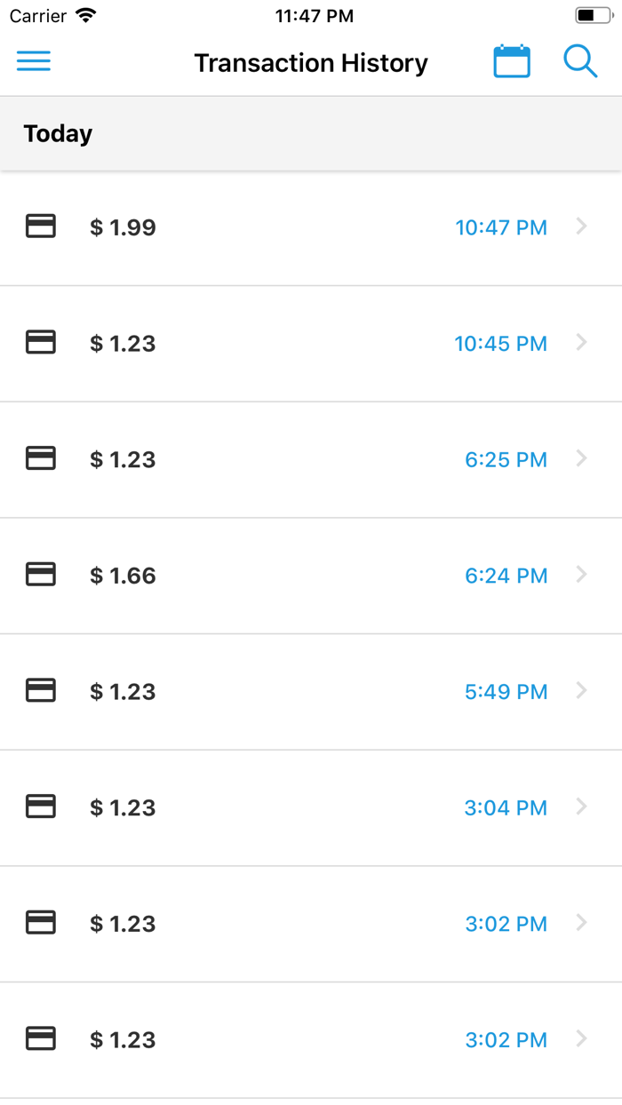Select the $1.66 transaction amount
The image size is (622, 1105).
[x=123, y=575]
